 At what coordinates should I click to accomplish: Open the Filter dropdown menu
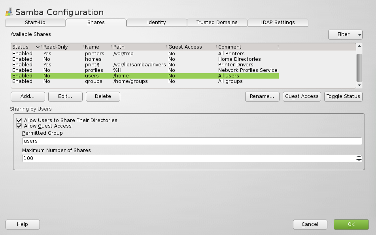click(x=345, y=34)
